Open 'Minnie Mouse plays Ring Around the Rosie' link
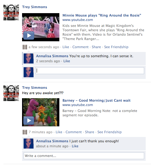This screenshot has width=151, height=167. click(x=102, y=15)
